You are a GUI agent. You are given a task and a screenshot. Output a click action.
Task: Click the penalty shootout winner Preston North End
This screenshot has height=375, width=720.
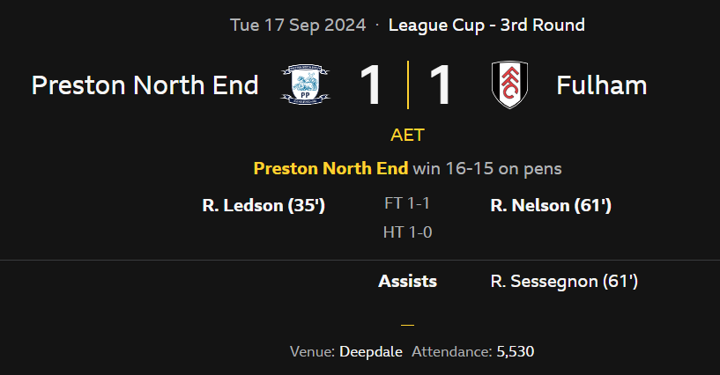[330, 167]
